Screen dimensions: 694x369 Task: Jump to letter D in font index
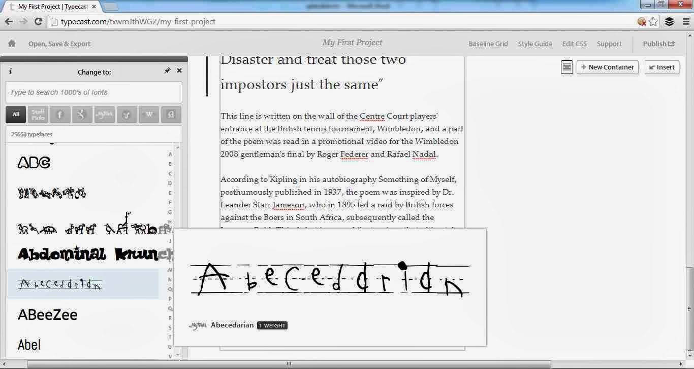[170, 183]
